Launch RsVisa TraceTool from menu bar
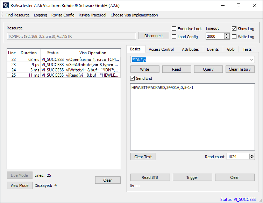 click(x=92, y=15)
